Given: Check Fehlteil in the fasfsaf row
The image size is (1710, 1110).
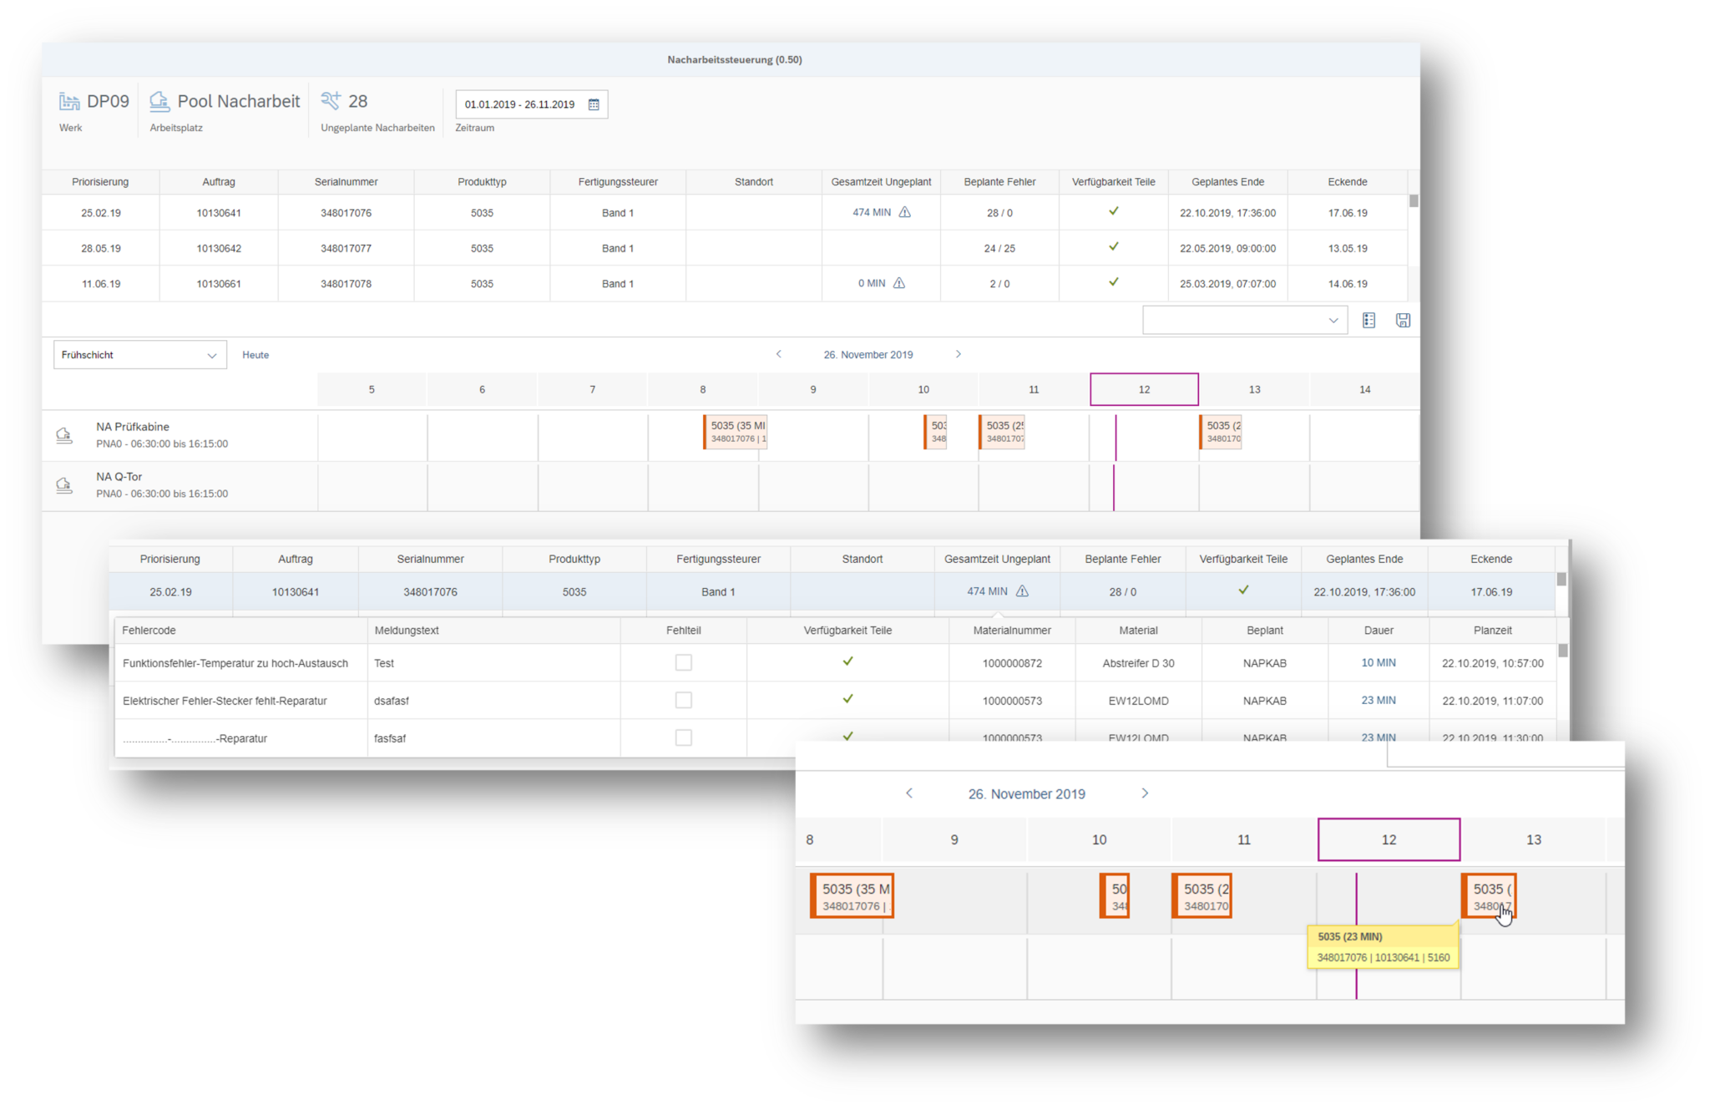Looking at the screenshot, I should (x=683, y=737).
